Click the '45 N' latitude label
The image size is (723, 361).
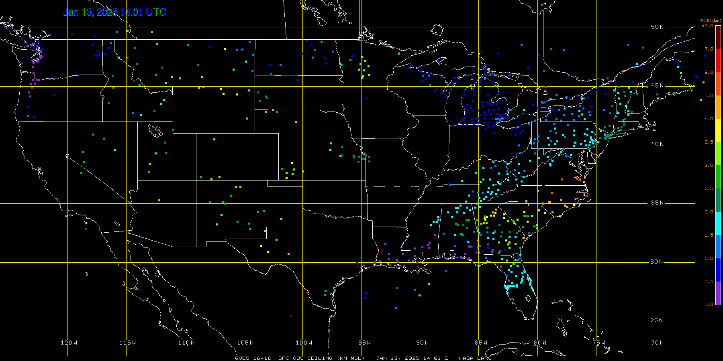pos(657,85)
